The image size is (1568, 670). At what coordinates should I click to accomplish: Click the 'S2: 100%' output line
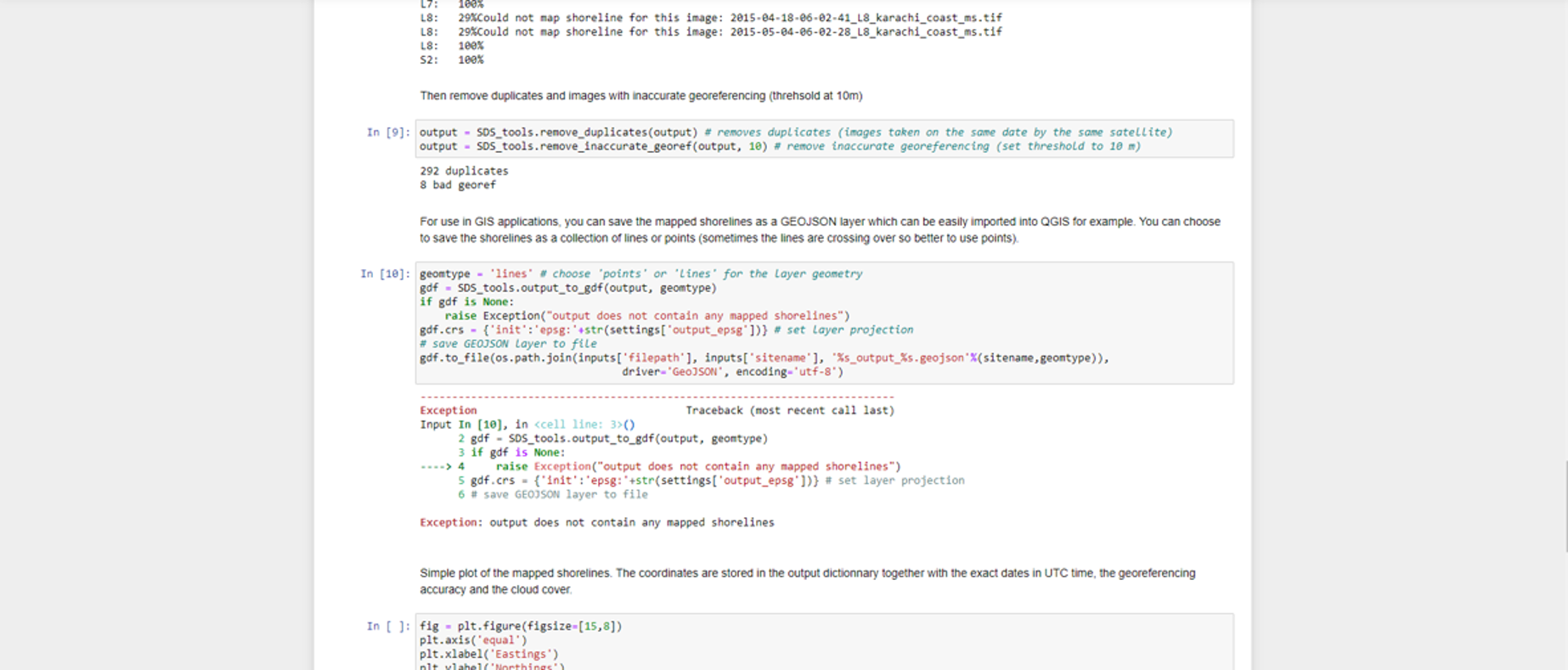coord(451,60)
